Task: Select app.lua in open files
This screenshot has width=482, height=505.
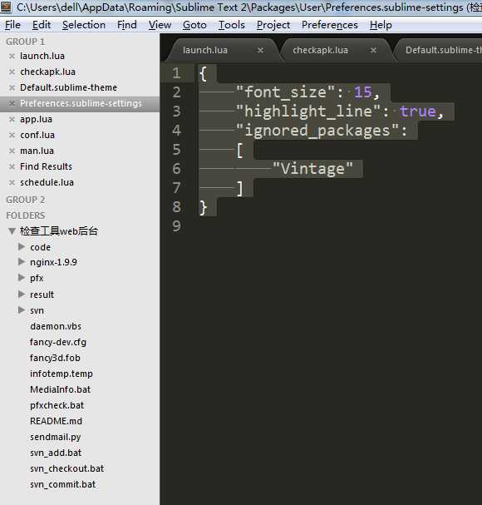Action: click(x=36, y=119)
